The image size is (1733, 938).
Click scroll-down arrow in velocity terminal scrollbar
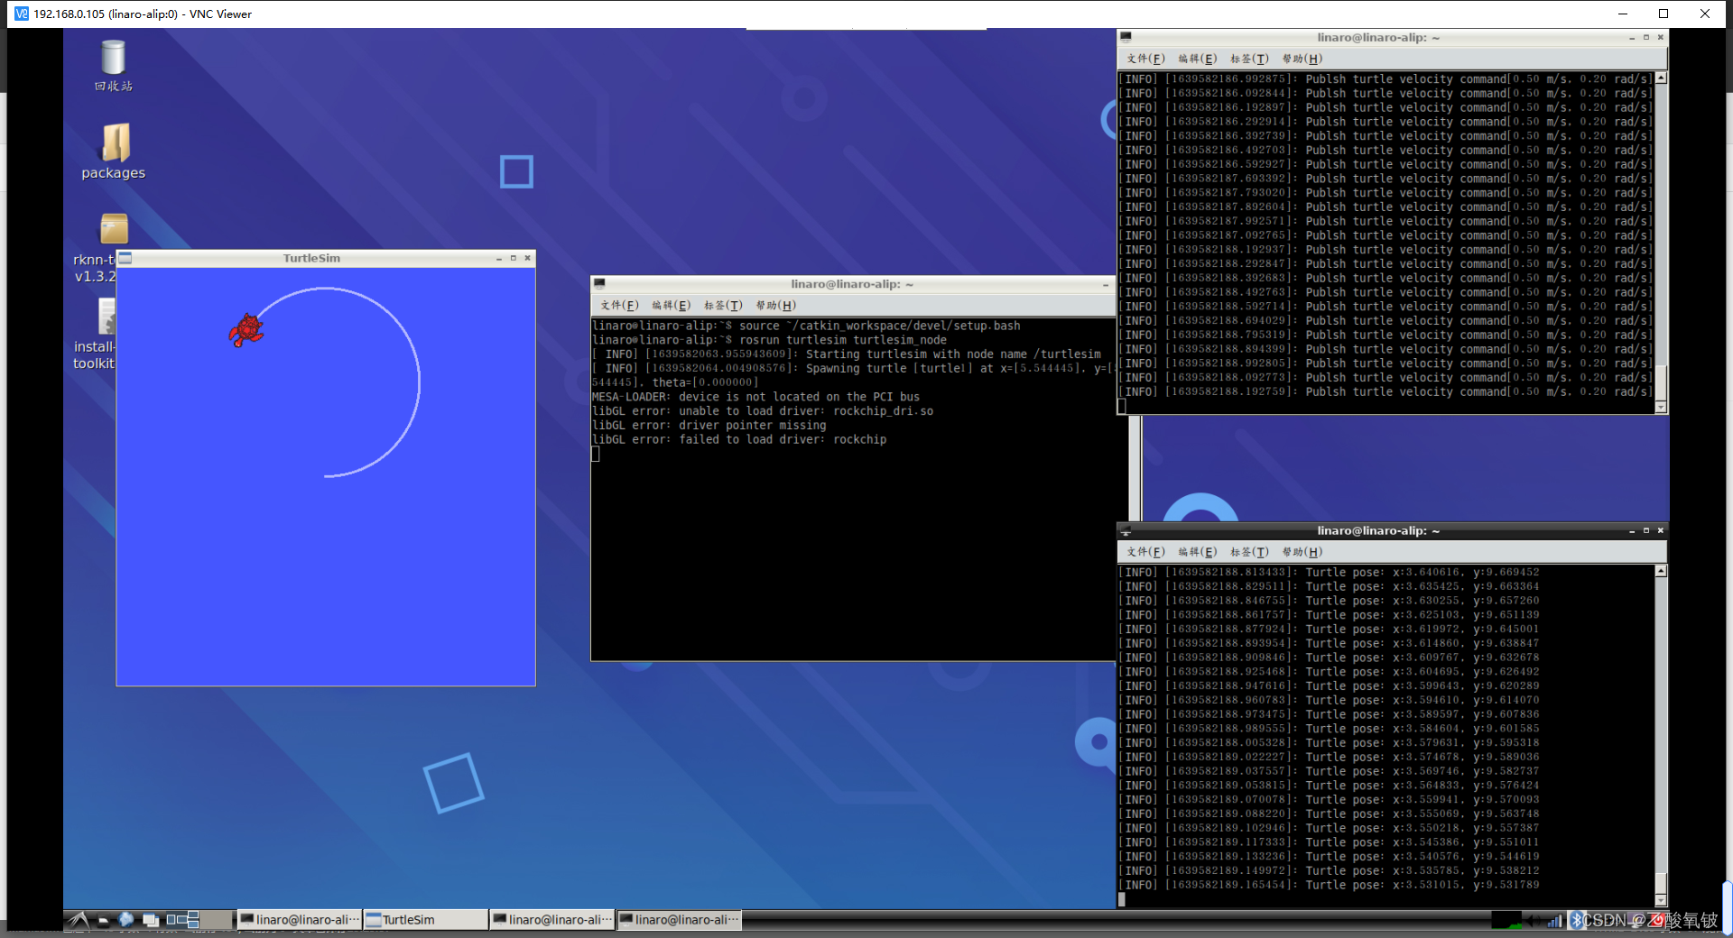[x=1661, y=408]
